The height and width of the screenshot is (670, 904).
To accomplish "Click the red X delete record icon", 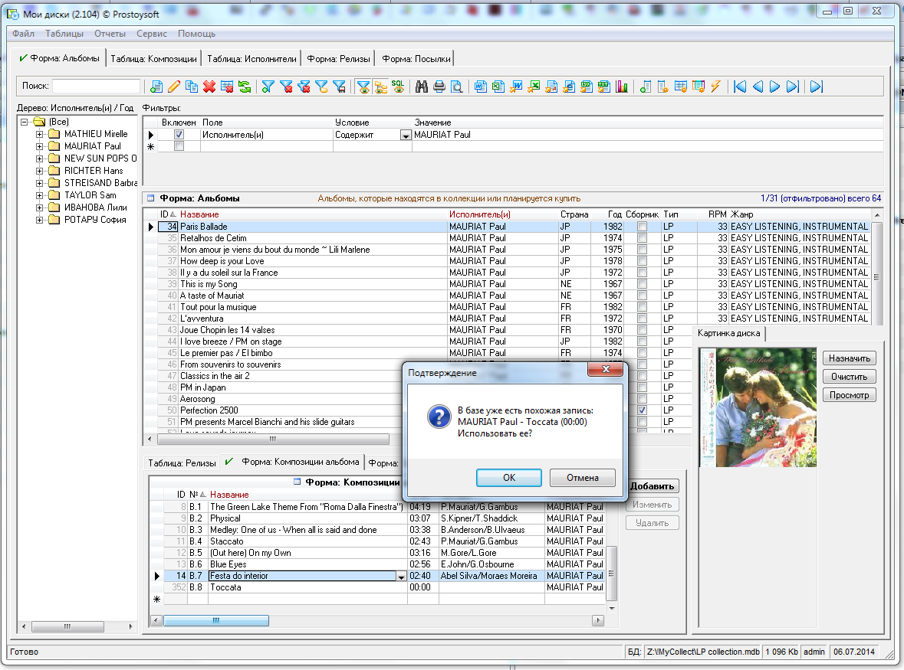I will tap(209, 87).
